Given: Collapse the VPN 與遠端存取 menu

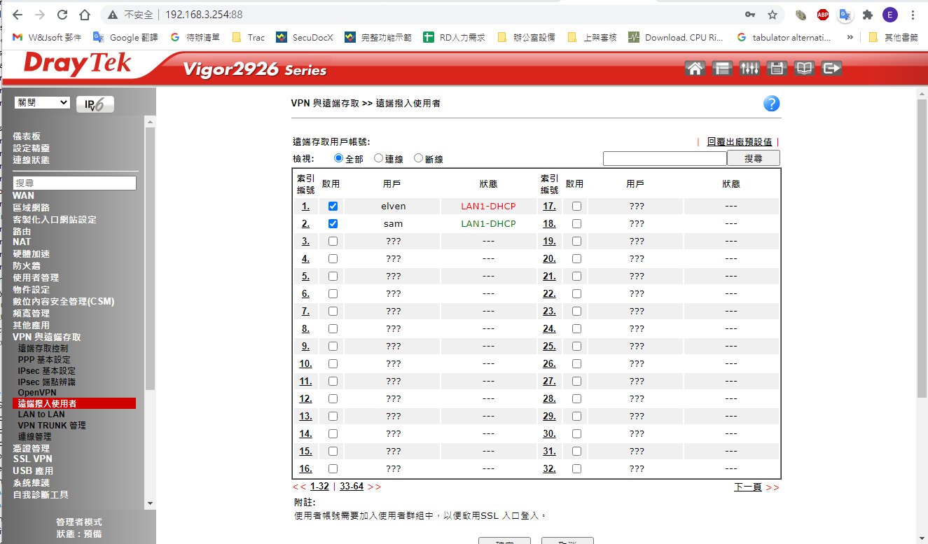Looking at the screenshot, I should pos(47,337).
